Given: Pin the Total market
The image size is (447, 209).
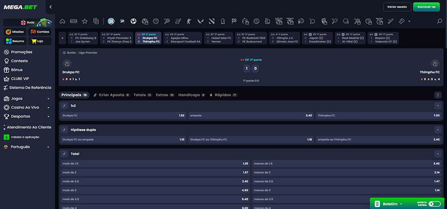Looking at the screenshot, I should click(x=64, y=154).
